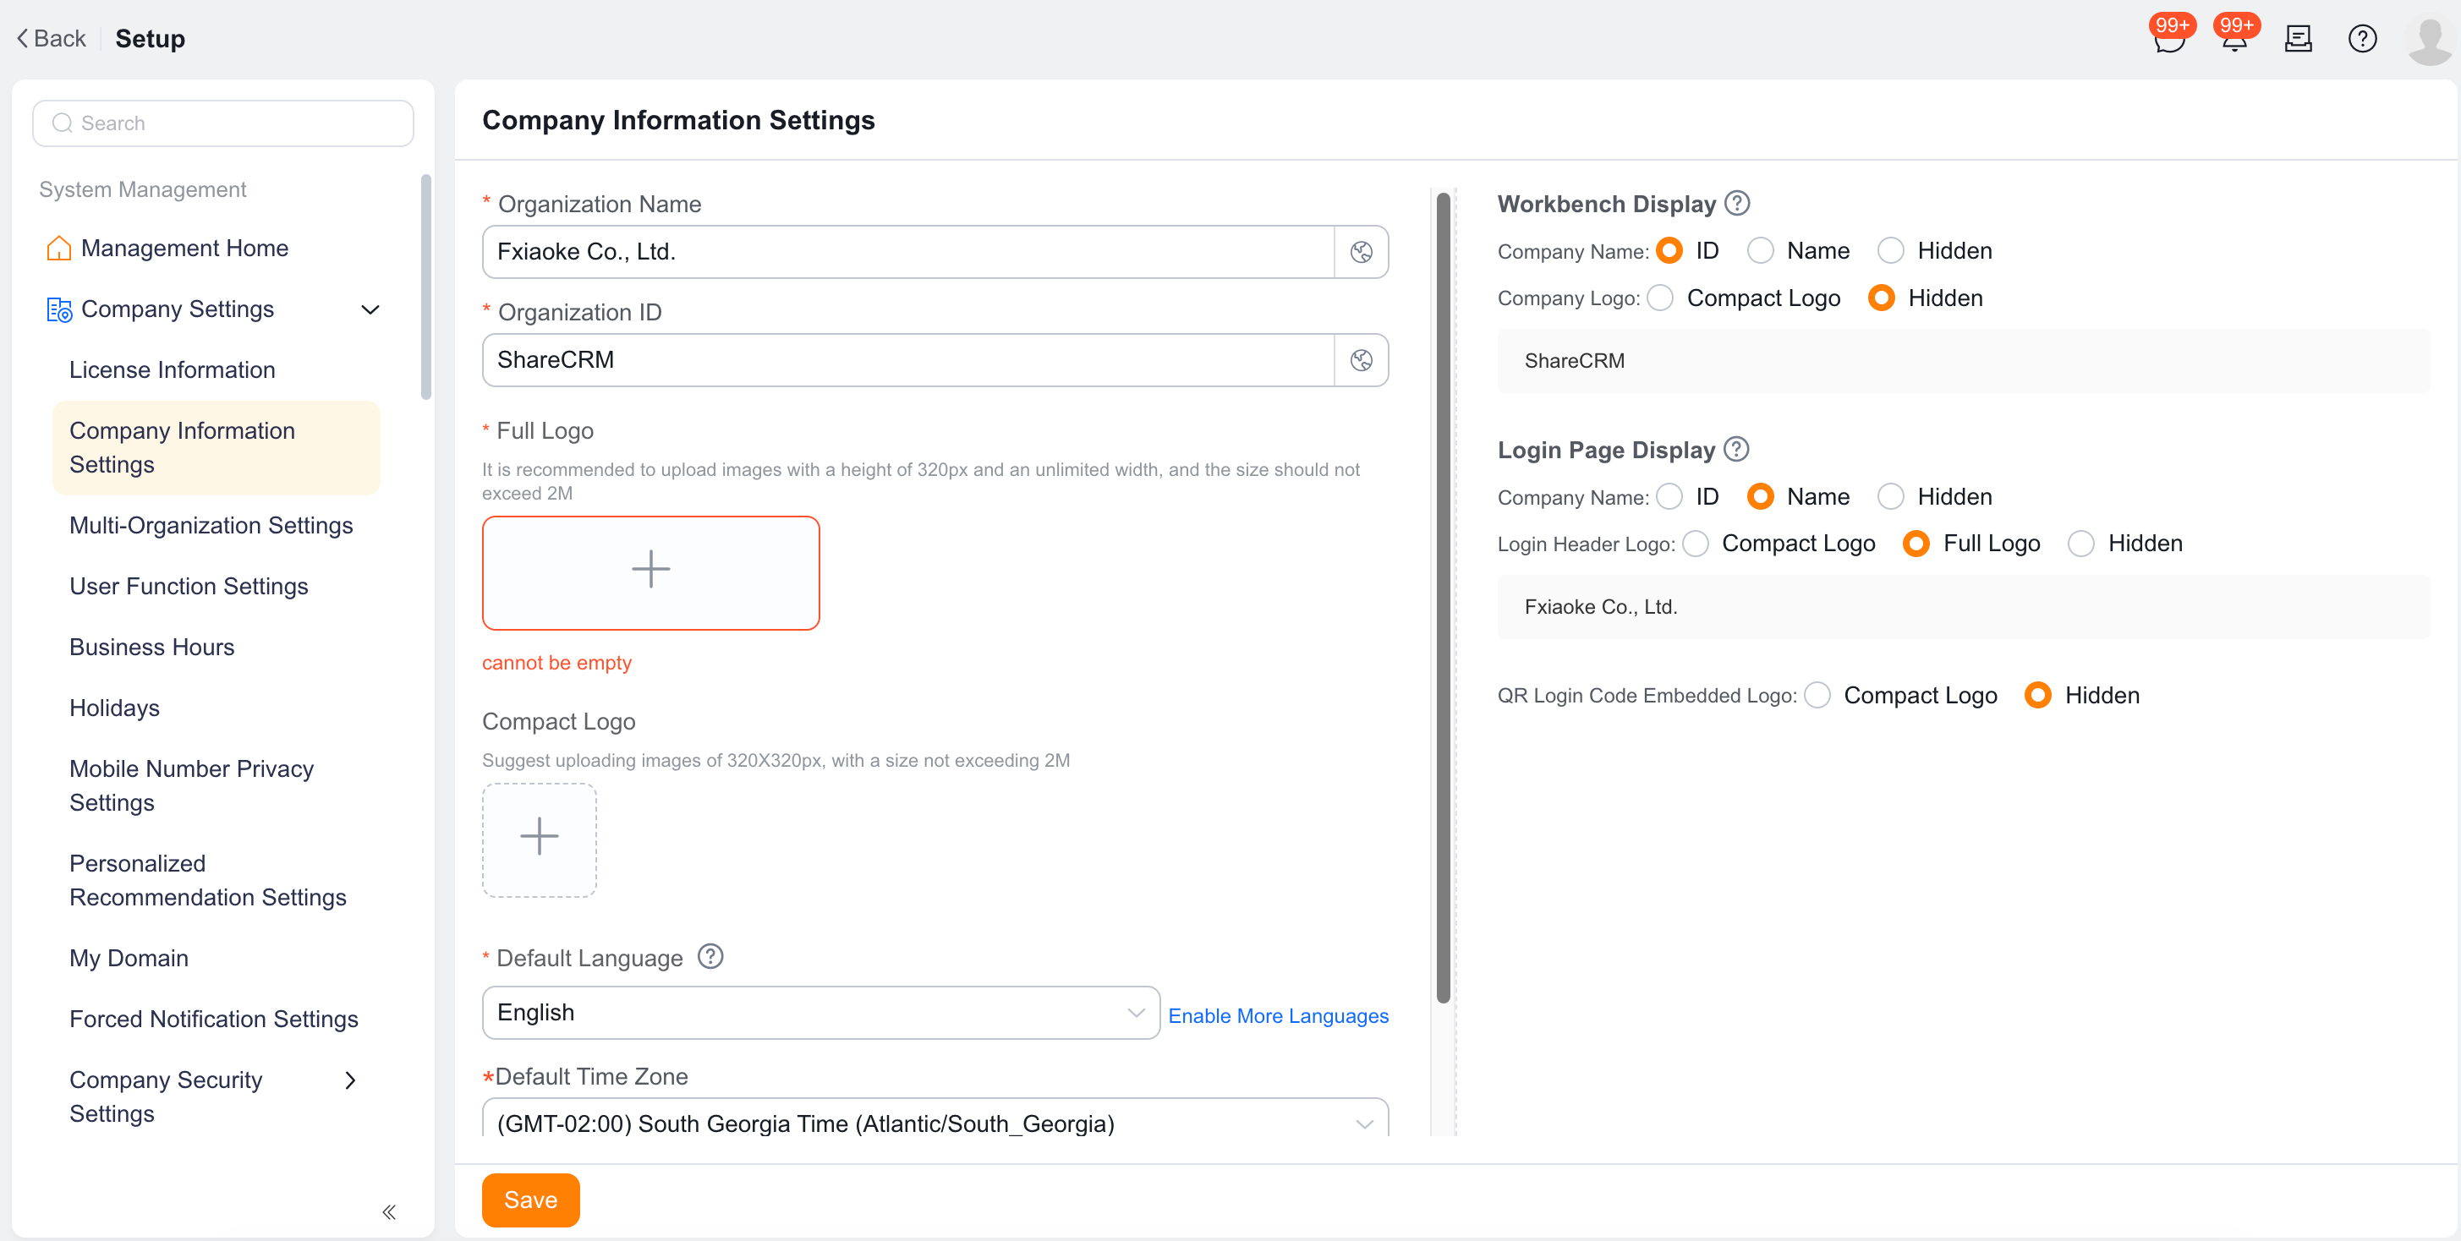The image size is (2461, 1241).
Task: Open License Information page
Action: click(x=172, y=369)
